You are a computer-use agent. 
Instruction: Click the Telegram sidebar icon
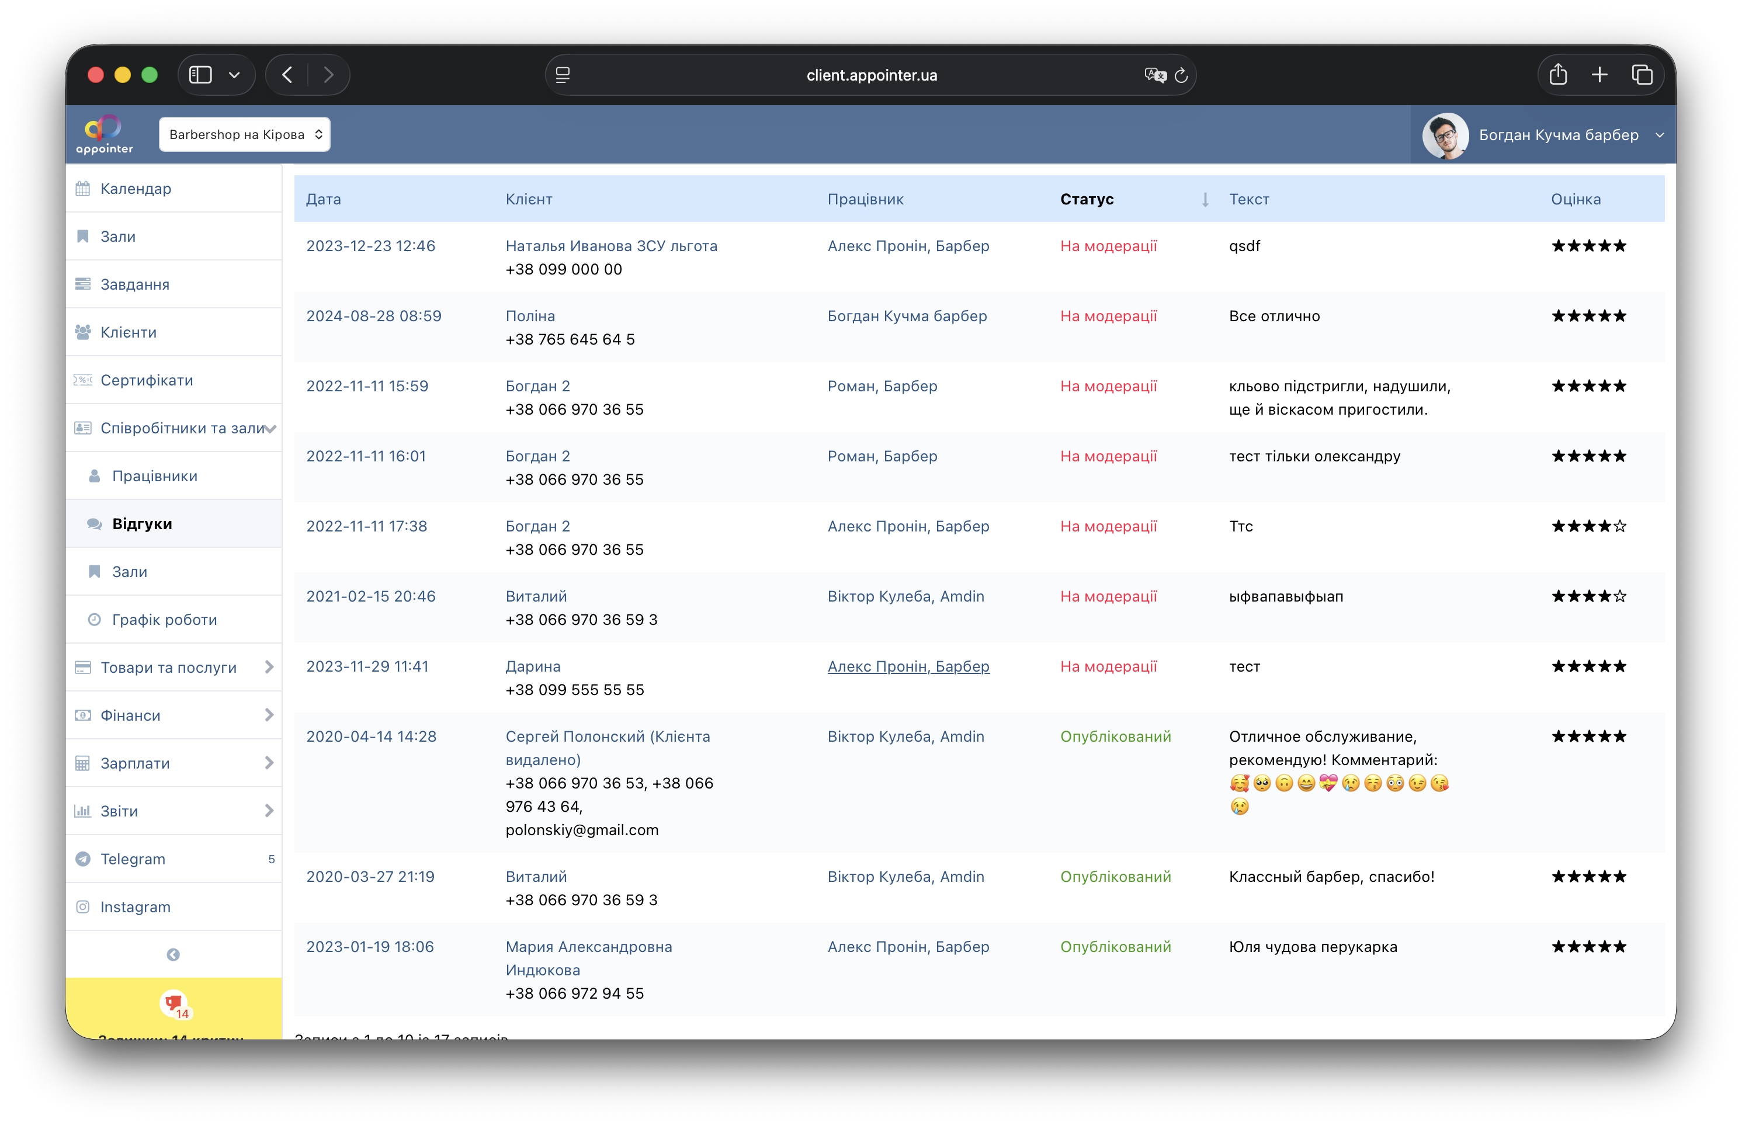84,859
